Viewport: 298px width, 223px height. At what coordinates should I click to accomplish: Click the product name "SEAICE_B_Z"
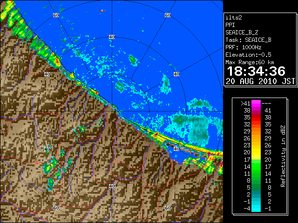click(242, 33)
